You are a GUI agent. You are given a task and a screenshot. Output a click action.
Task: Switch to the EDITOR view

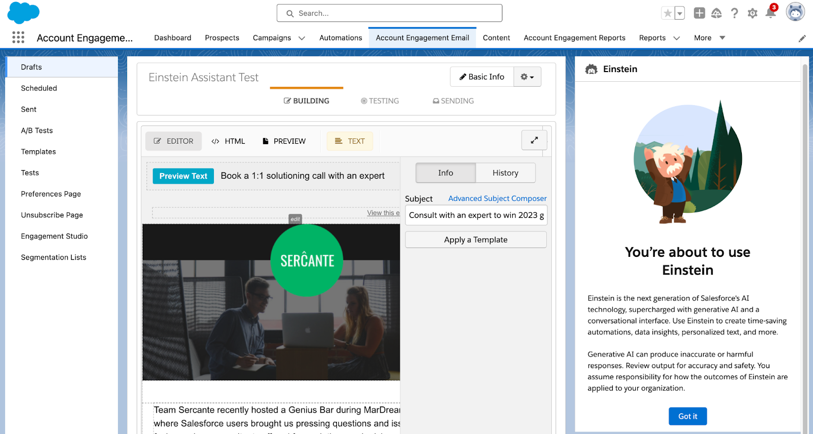coord(174,141)
